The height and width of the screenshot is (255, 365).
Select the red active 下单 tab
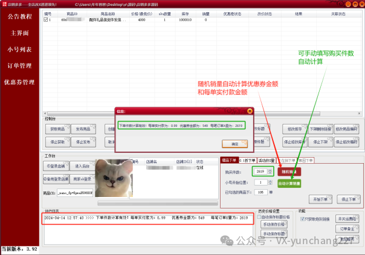tap(229, 160)
